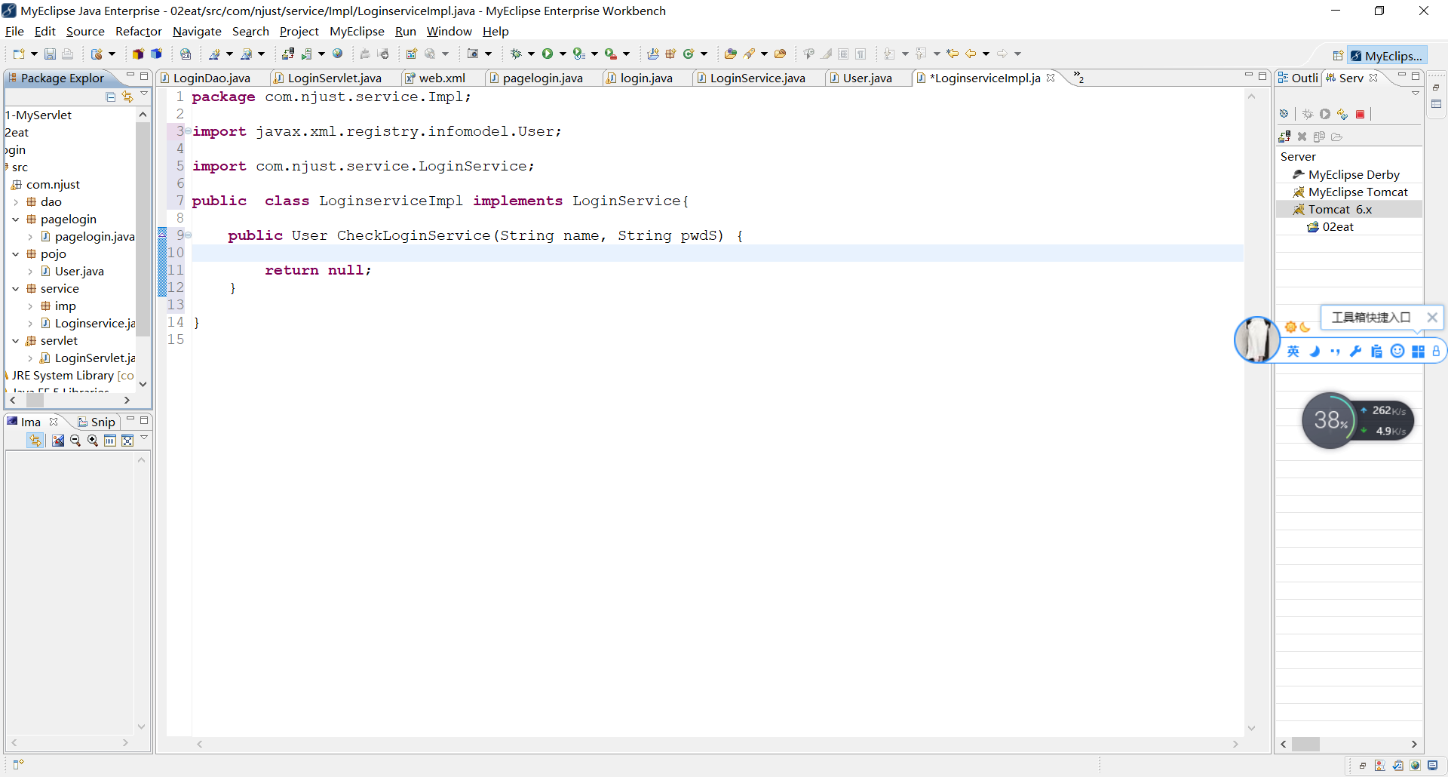Click the green Run button in main toolbar

click(548, 54)
